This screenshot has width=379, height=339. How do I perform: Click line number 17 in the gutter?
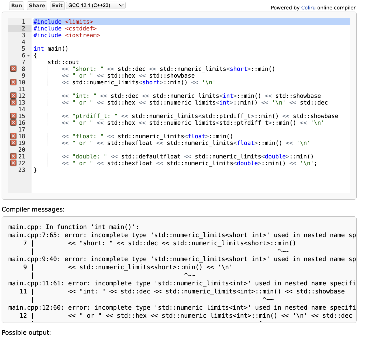(x=22, y=129)
